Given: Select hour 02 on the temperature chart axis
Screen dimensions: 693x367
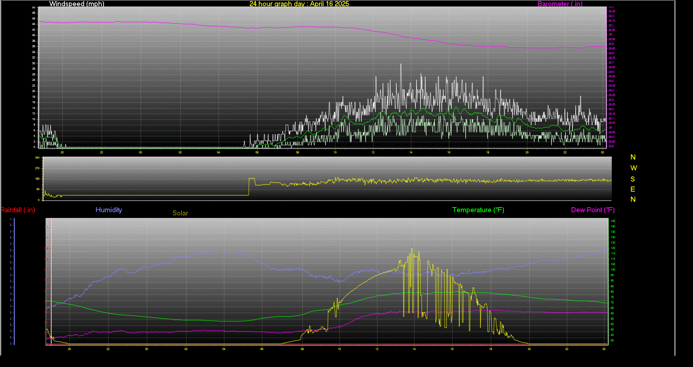Looking at the screenshot, I should point(186,349).
